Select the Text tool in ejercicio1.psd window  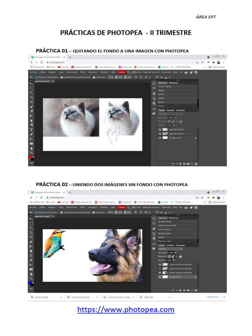(31, 130)
